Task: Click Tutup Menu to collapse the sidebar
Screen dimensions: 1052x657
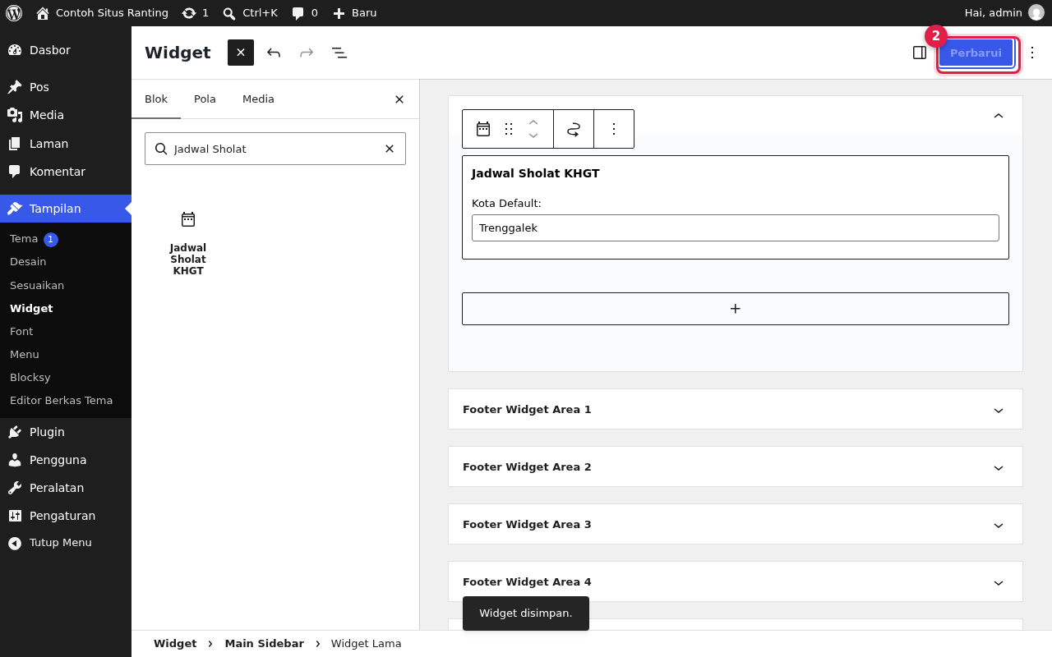Action: 66,543
